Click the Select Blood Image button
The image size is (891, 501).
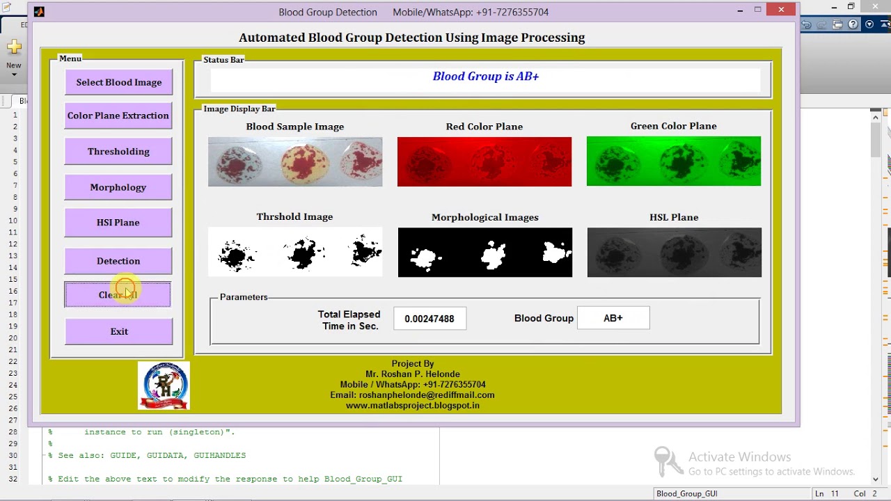118,82
